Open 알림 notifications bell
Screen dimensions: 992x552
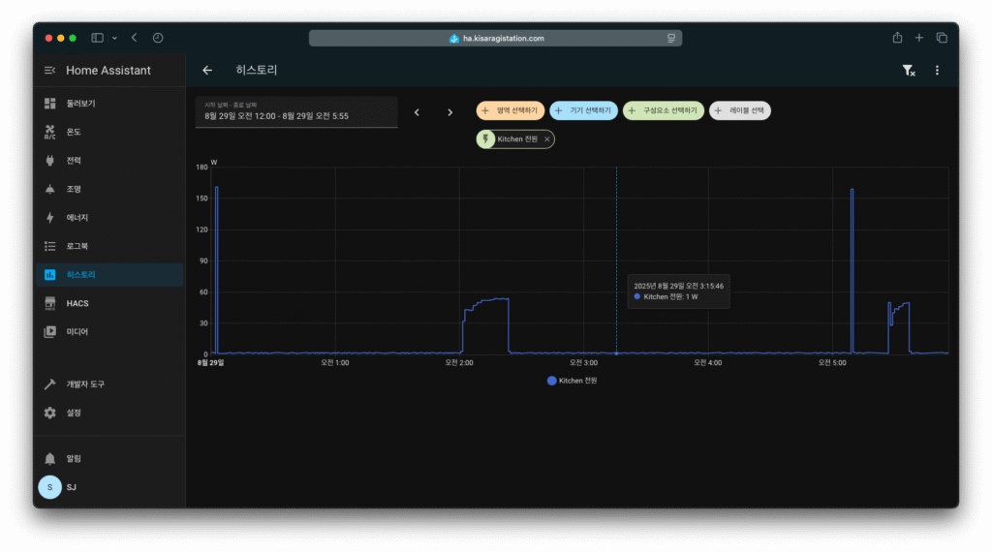74,458
